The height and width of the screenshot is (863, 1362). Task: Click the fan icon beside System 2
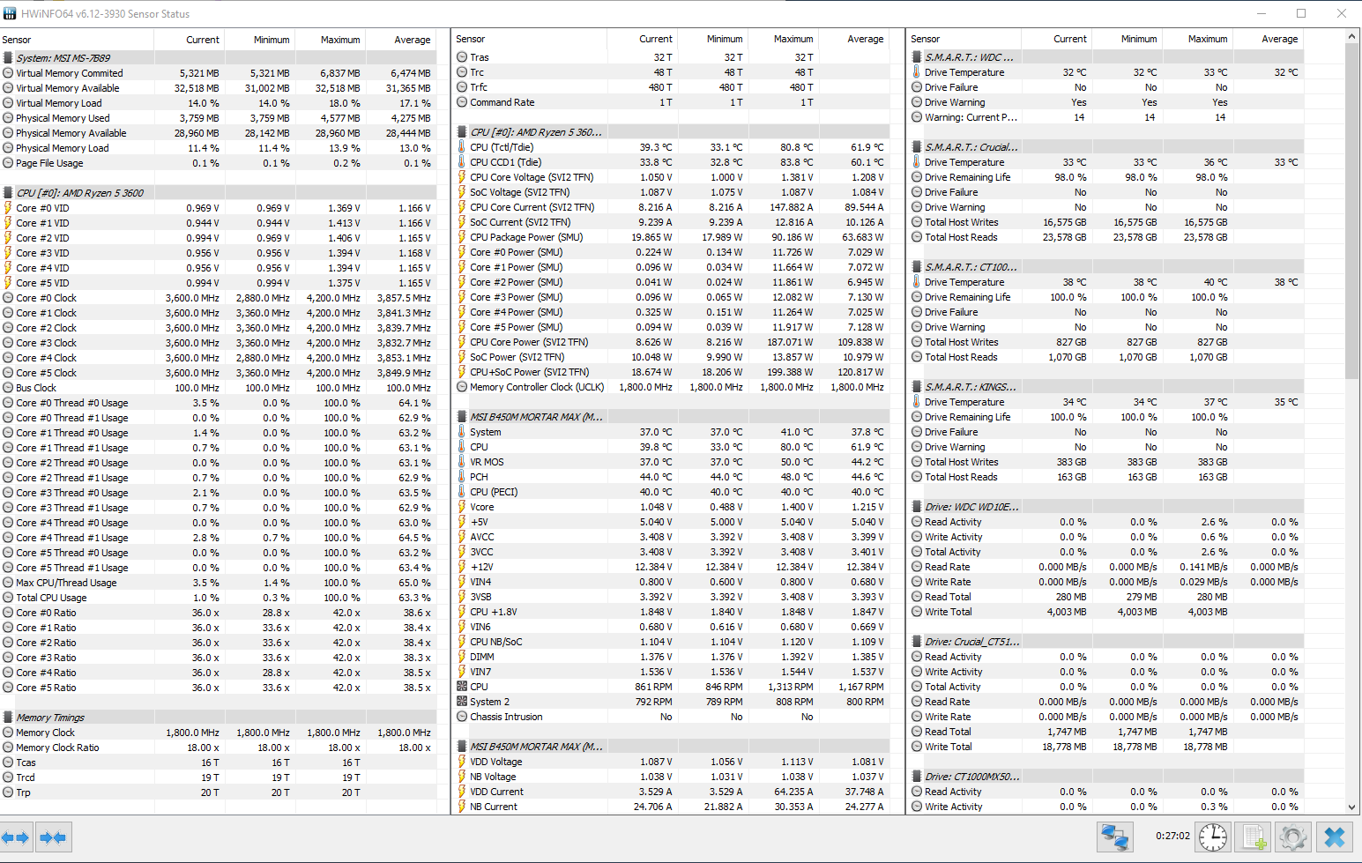(x=462, y=702)
